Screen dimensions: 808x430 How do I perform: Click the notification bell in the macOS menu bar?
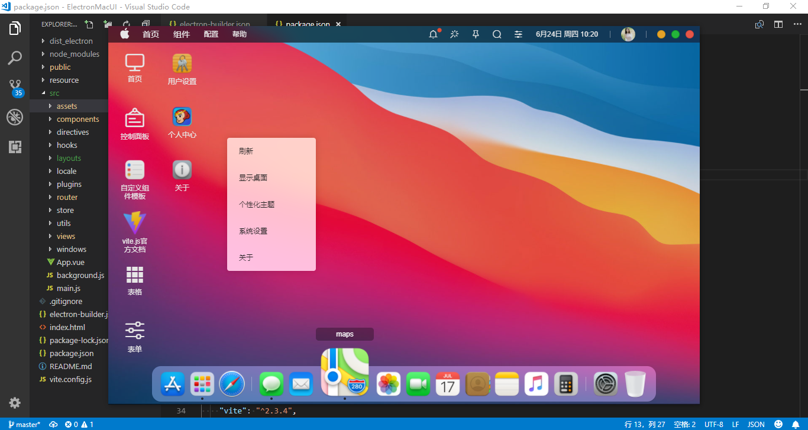click(x=433, y=34)
